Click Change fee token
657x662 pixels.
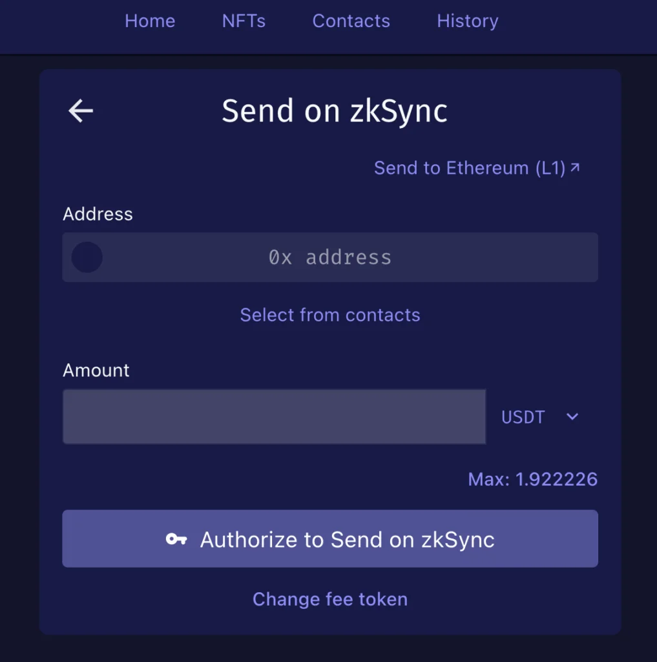click(x=330, y=599)
